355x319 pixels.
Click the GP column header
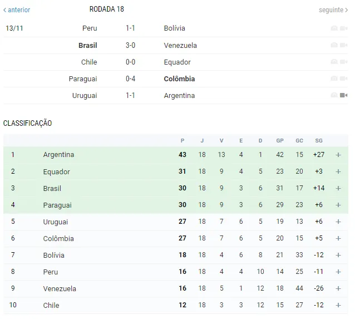[280, 141]
